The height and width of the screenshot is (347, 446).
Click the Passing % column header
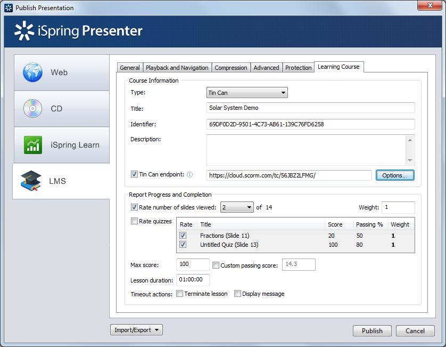[x=370, y=224]
